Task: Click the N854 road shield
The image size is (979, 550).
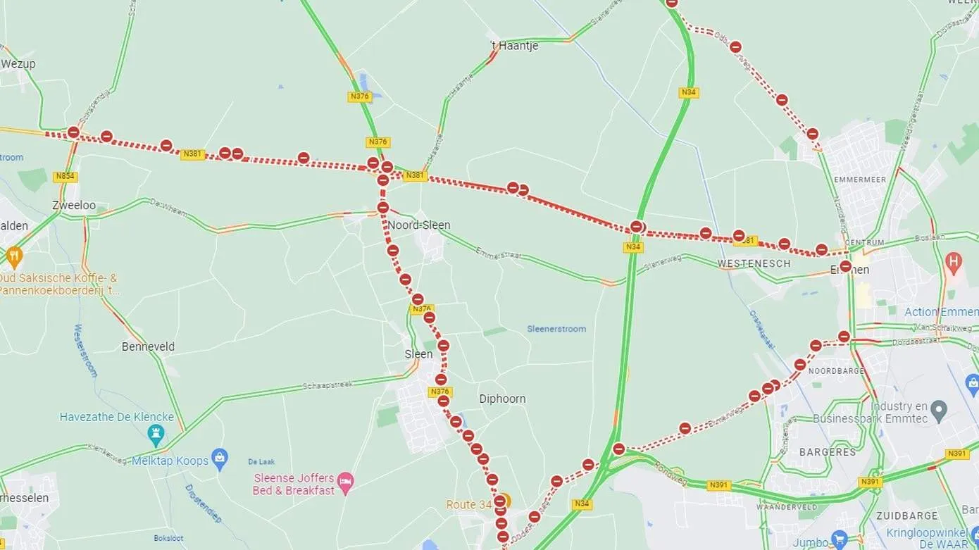Action: [x=66, y=177]
